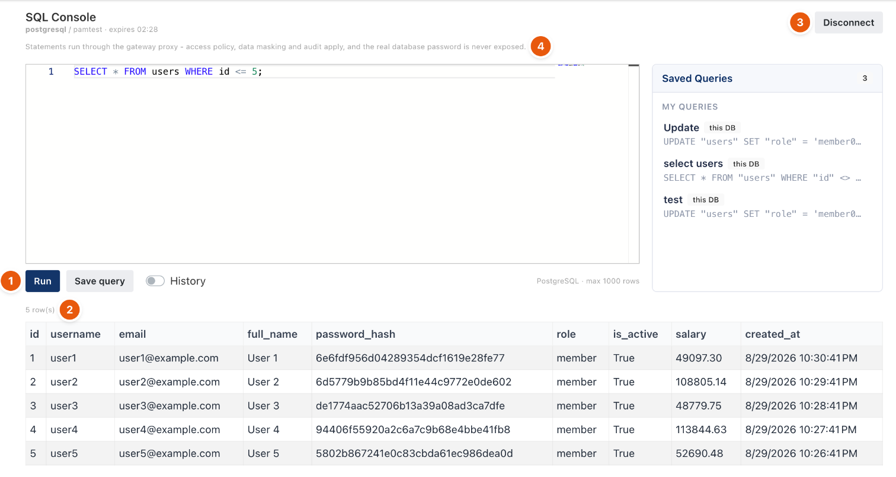Click the Saved Queries count badge 3

tap(865, 78)
